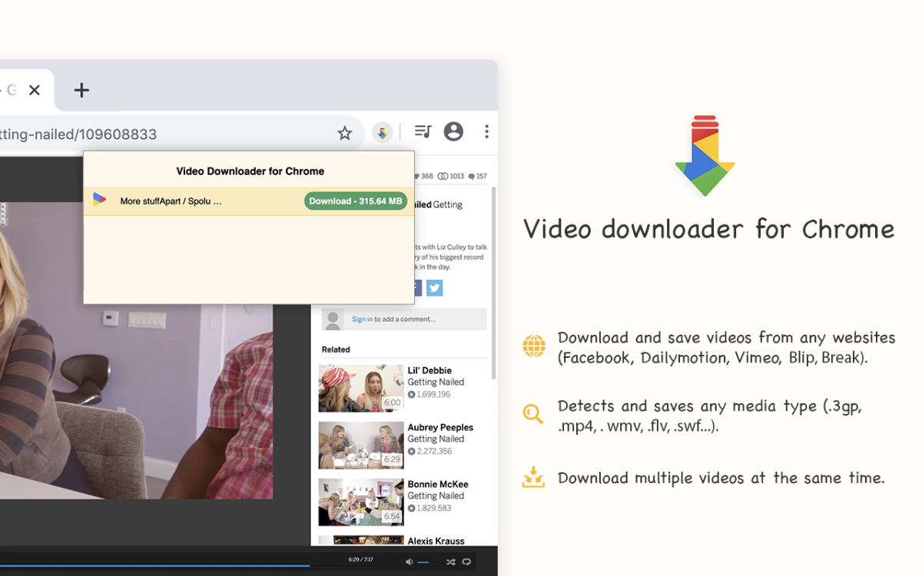
Task: Click the Sign in link
Action: [x=362, y=319]
